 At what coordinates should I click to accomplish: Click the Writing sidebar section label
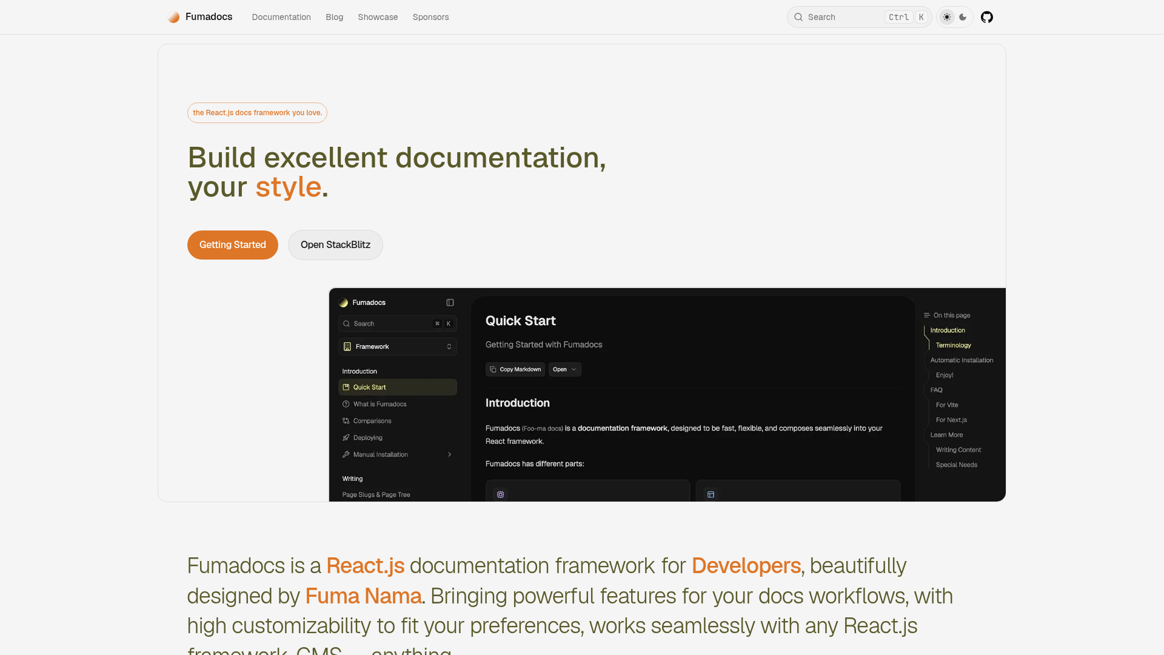pyautogui.click(x=352, y=479)
